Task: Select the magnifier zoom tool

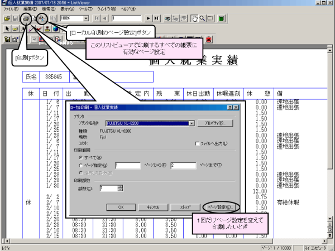Action: click(201, 18)
